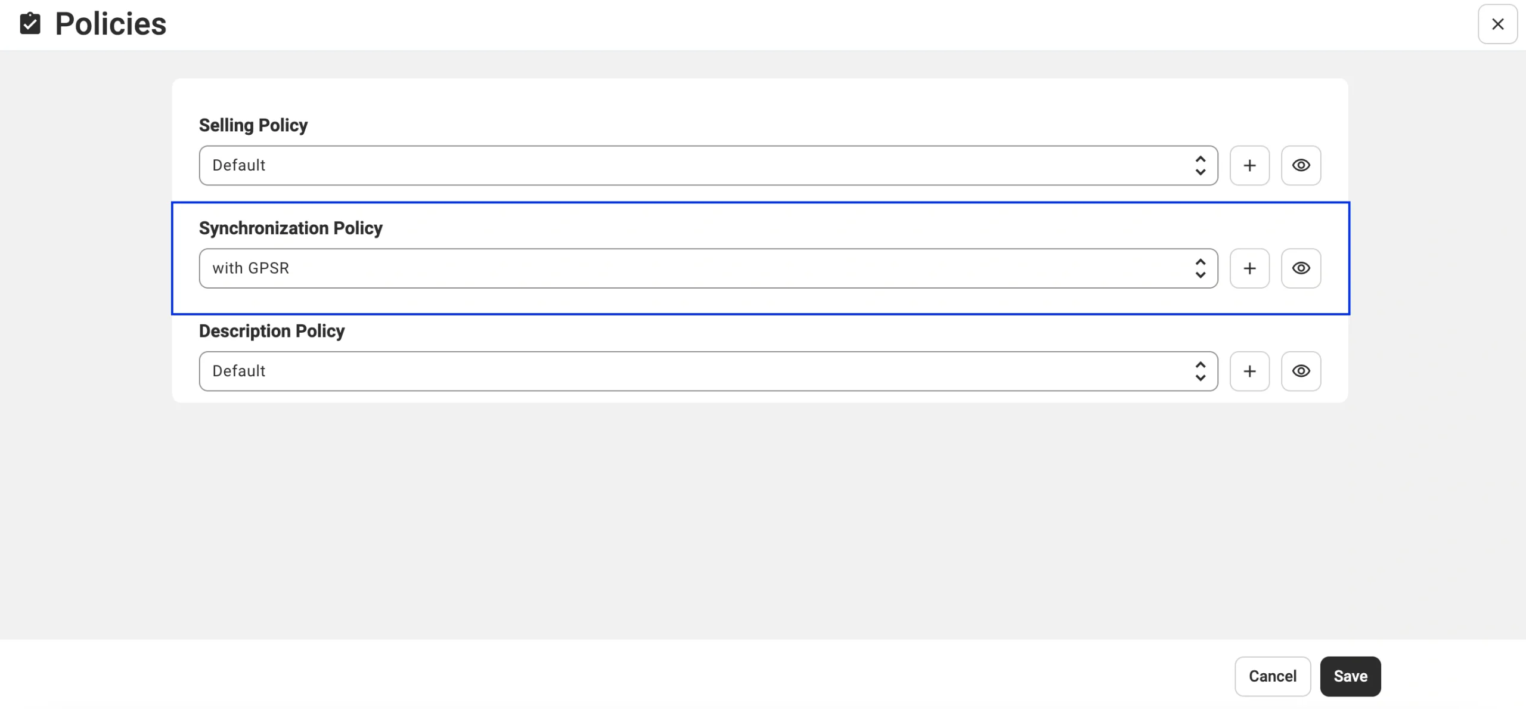The image size is (1526, 709).
Task: Click the 'Description Policy' label
Action: [272, 331]
